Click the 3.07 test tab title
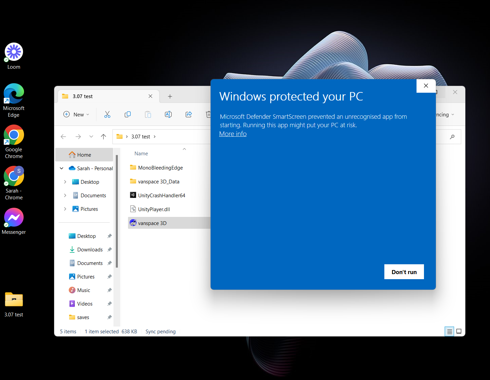 click(83, 96)
